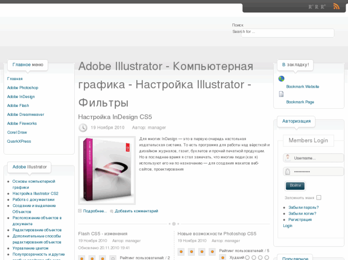Open Управление цветом link
The width and height of the screenshot is (348, 260).
tap(31, 248)
